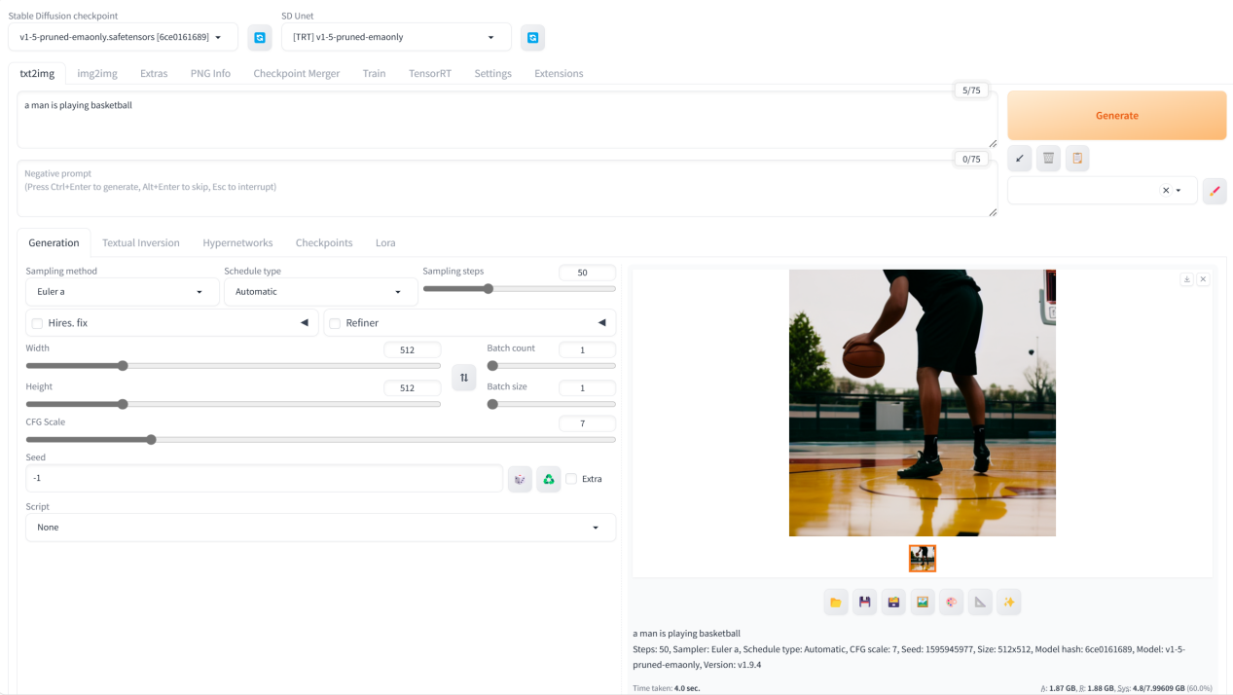Screen dimensions: 1233x695
Task: Open the PNG Info tab
Action: pos(210,73)
